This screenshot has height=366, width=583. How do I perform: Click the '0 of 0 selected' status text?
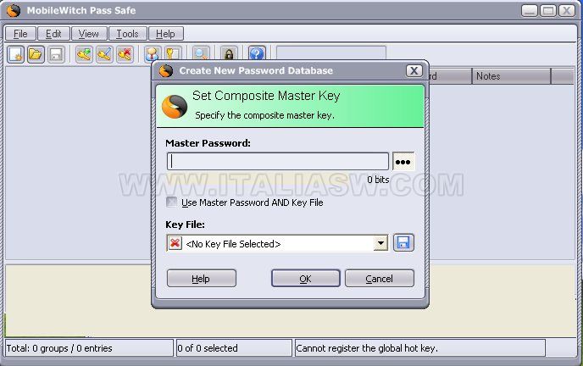[x=208, y=348]
